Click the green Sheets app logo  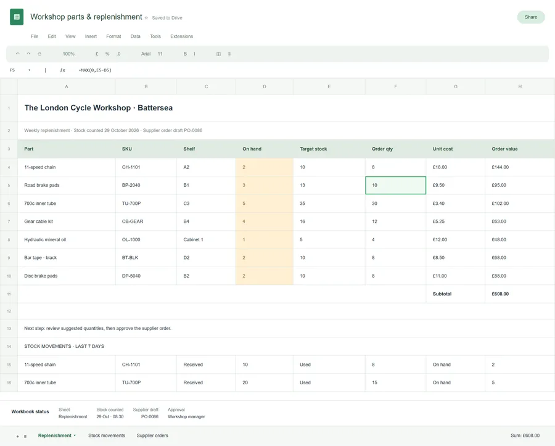click(17, 17)
